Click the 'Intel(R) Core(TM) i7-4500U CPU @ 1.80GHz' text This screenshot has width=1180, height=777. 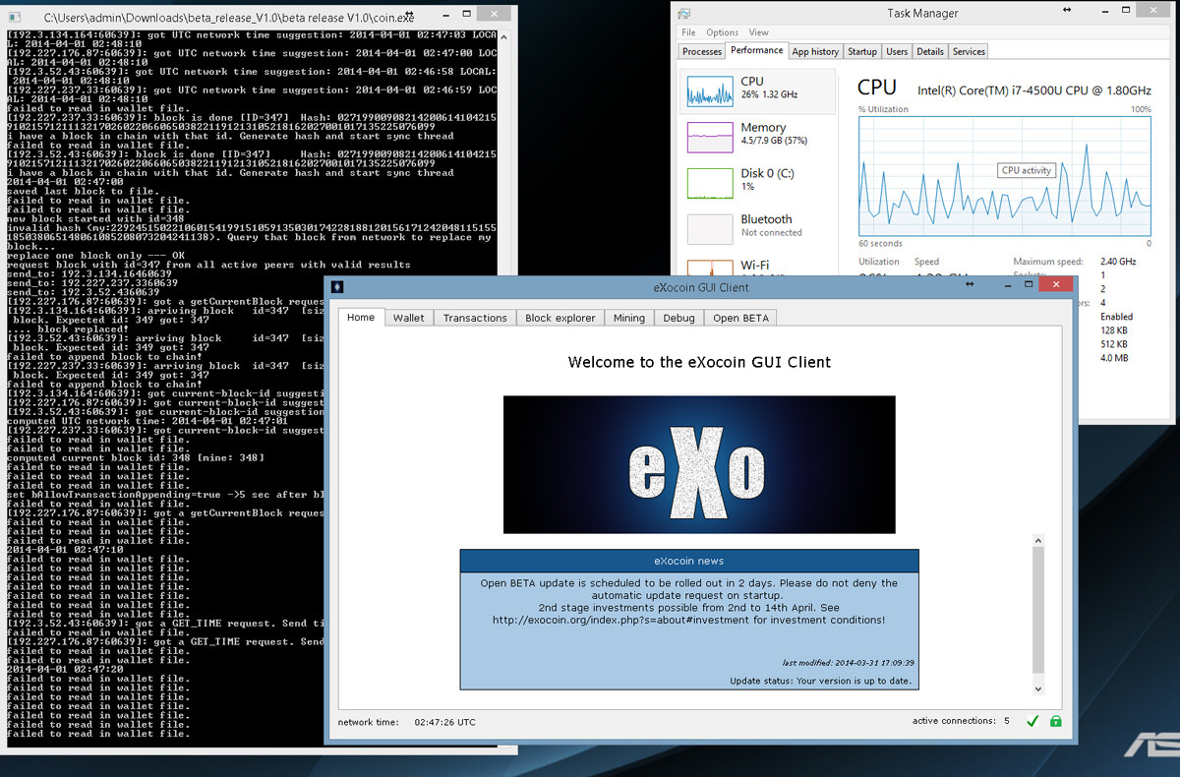pos(1033,90)
